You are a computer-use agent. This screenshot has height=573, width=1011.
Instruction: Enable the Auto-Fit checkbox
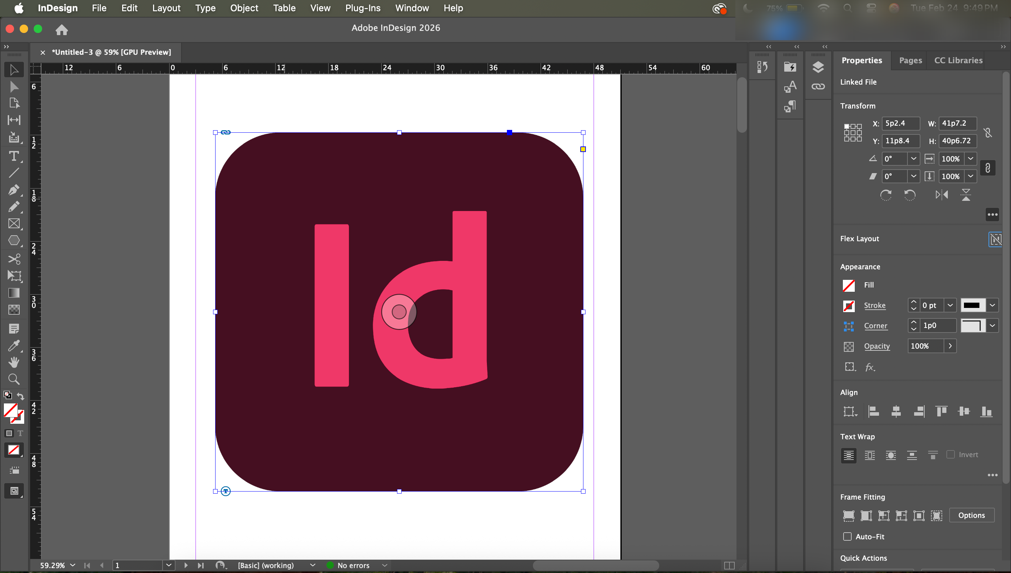[847, 536]
